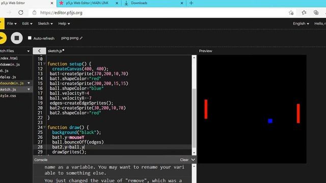Fold the draw function at line 24
This screenshot has width=326, height=183.
(x=44, y=127)
